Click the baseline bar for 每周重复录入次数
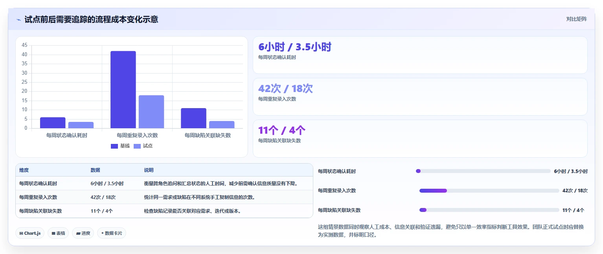Viewport: 603px width, 254px height. (x=123, y=90)
